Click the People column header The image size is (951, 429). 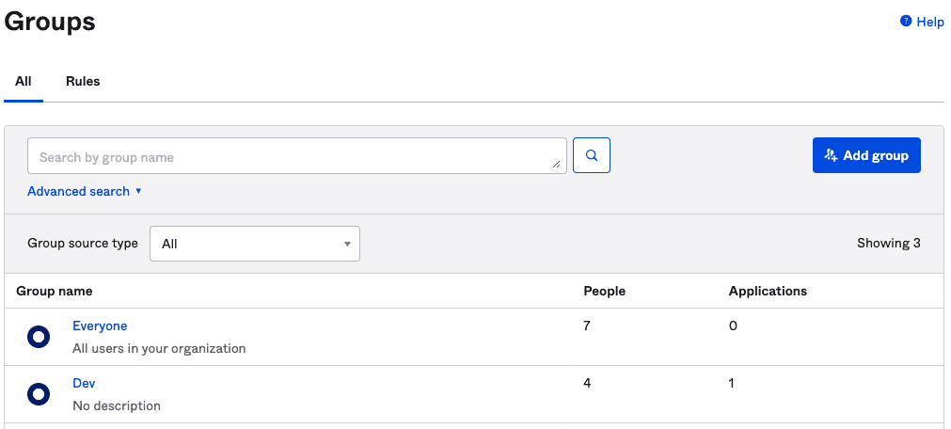pyautogui.click(x=604, y=291)
